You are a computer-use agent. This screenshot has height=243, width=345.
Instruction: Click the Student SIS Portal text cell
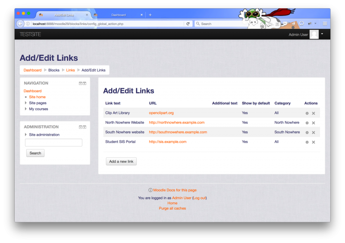(120, 142)
